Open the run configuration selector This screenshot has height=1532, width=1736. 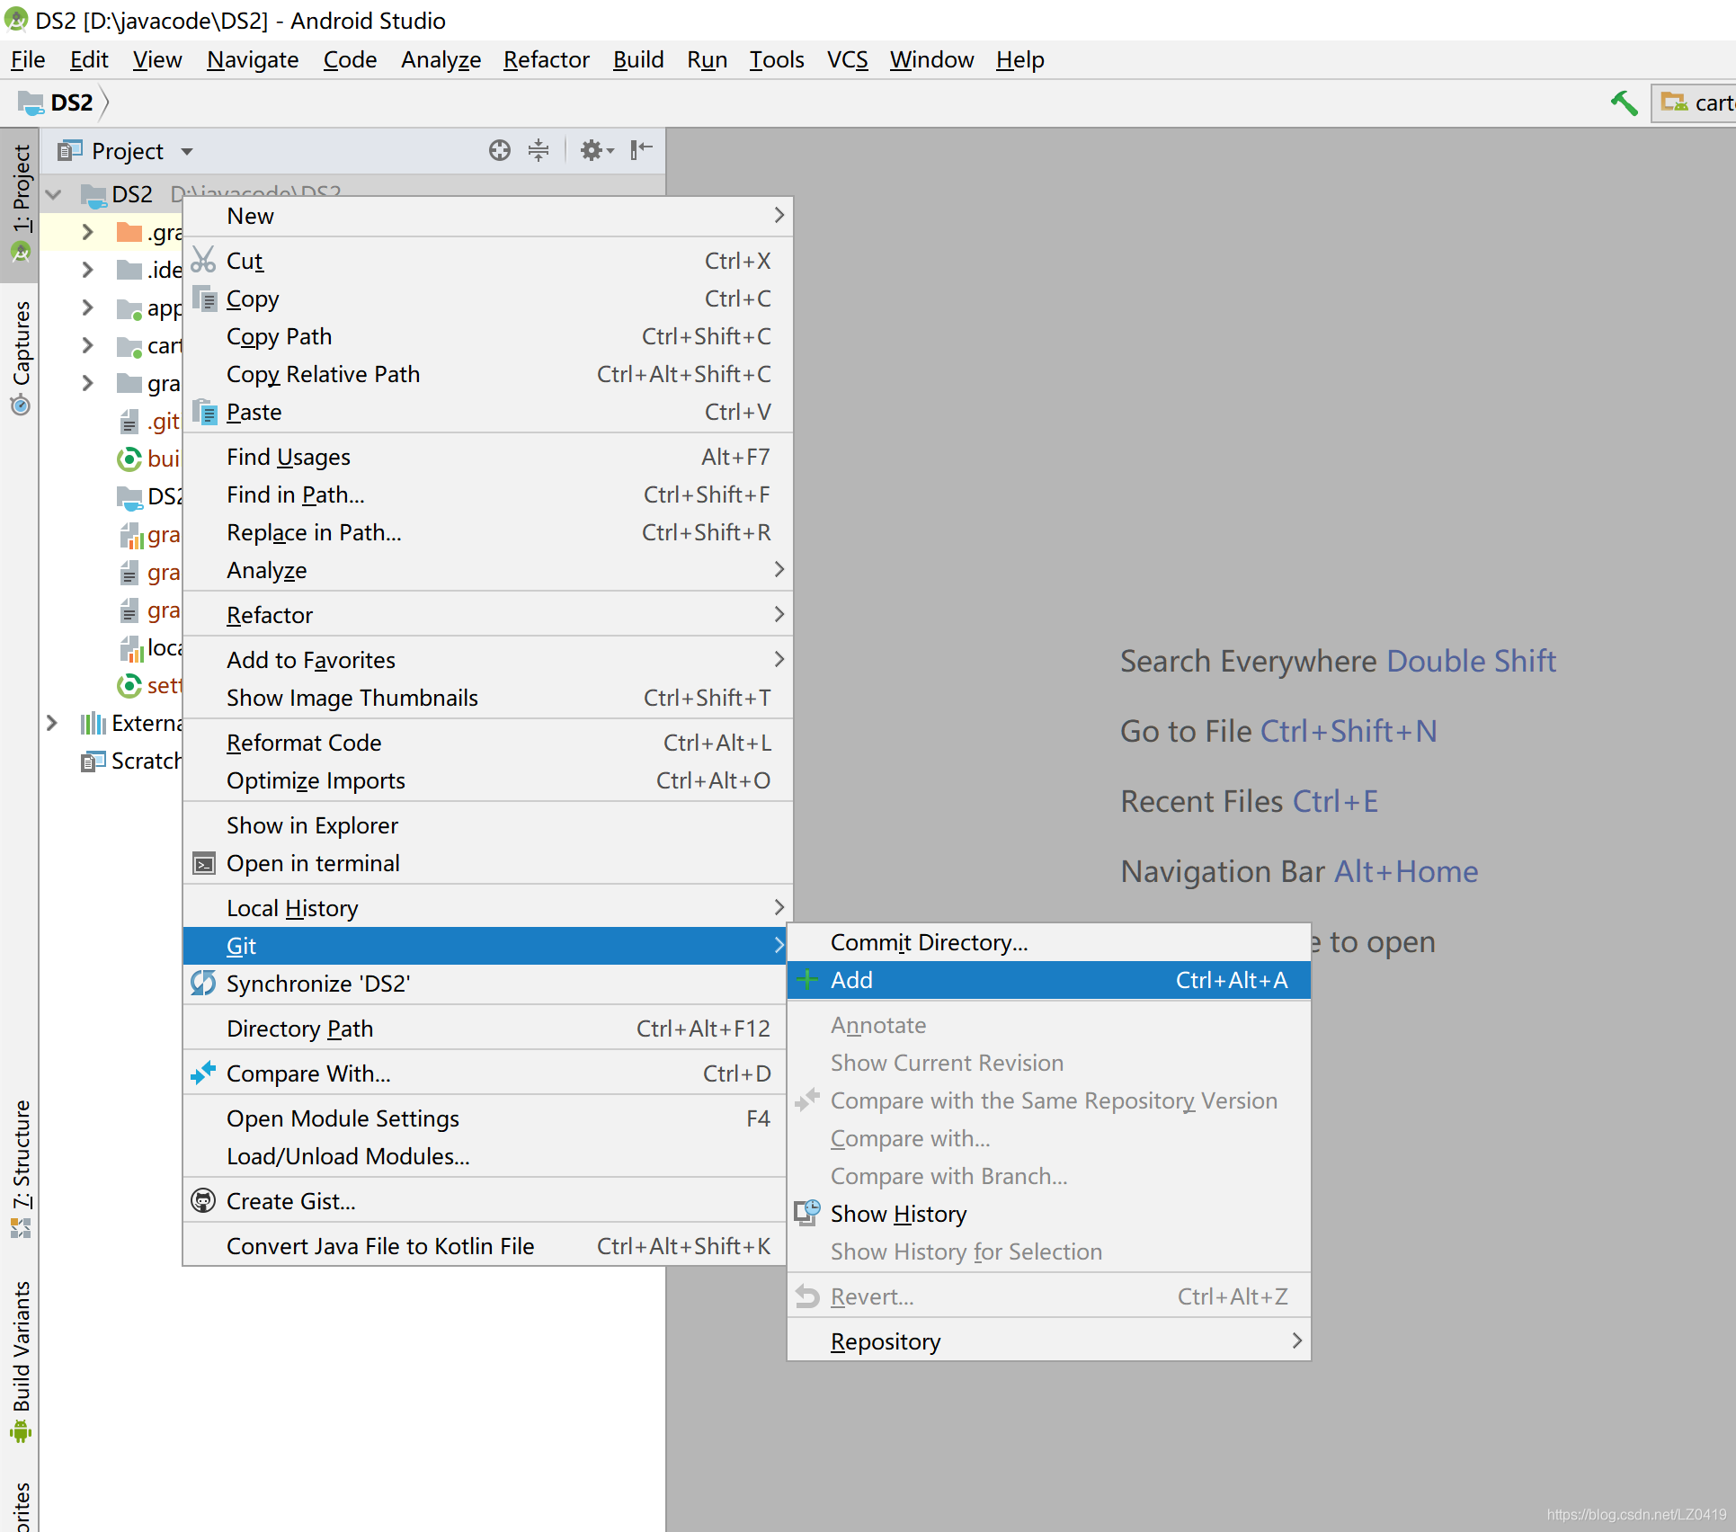[1694, 103]
